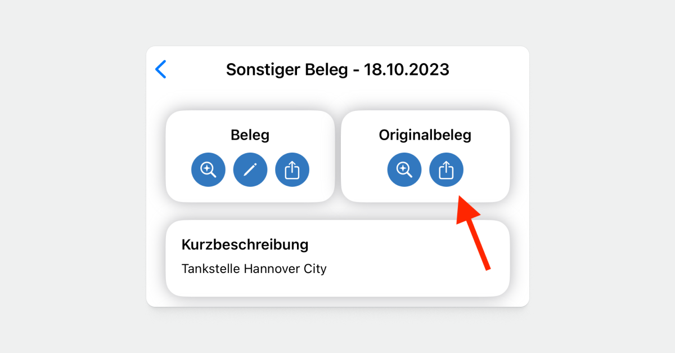This screenshot has width=675, height=353.
Task: Click the date 18.10.2023 in title
Action: tap(406, 70)
